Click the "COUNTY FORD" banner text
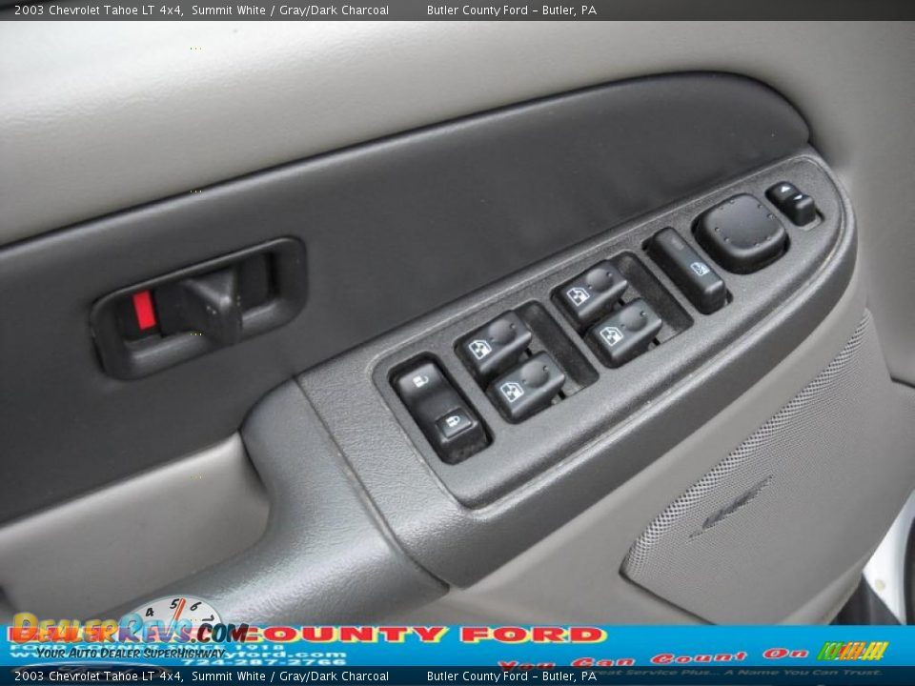The height and width of the screenshot is (686, 915). [429, 635]
